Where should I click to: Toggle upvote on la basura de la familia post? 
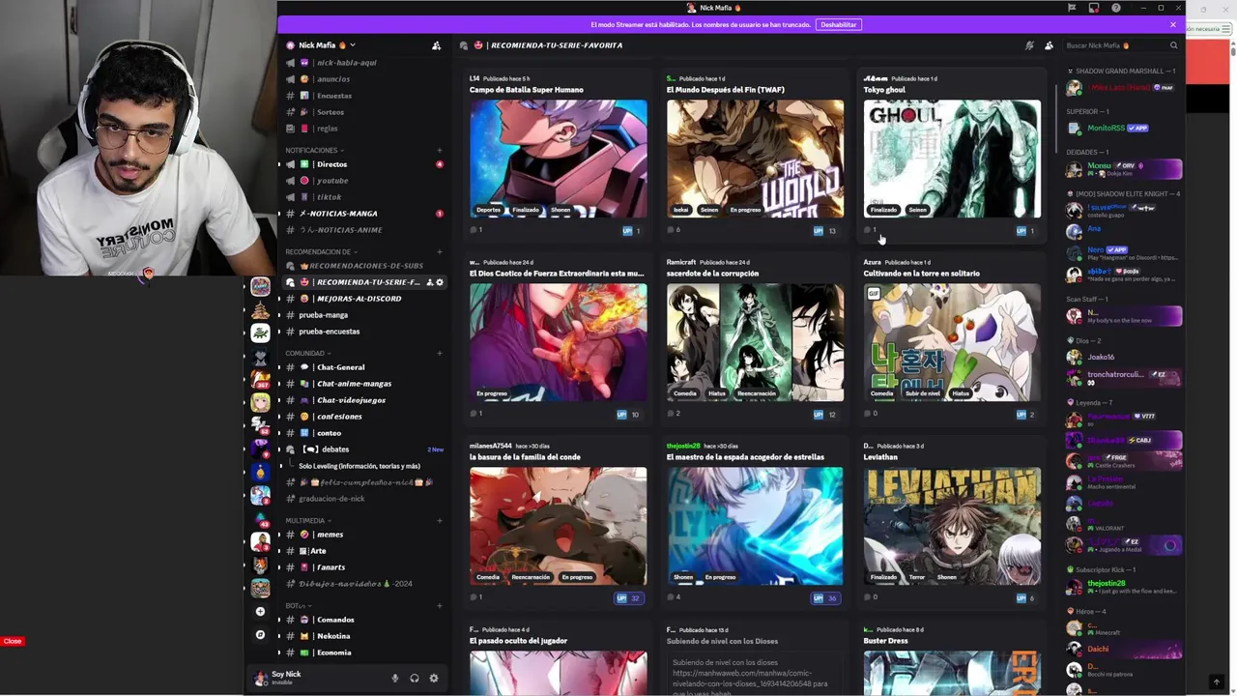tap(628, 598)
